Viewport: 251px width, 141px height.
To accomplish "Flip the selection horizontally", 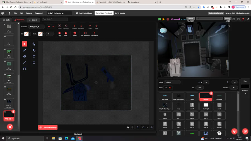I will (x=85, y=34).
